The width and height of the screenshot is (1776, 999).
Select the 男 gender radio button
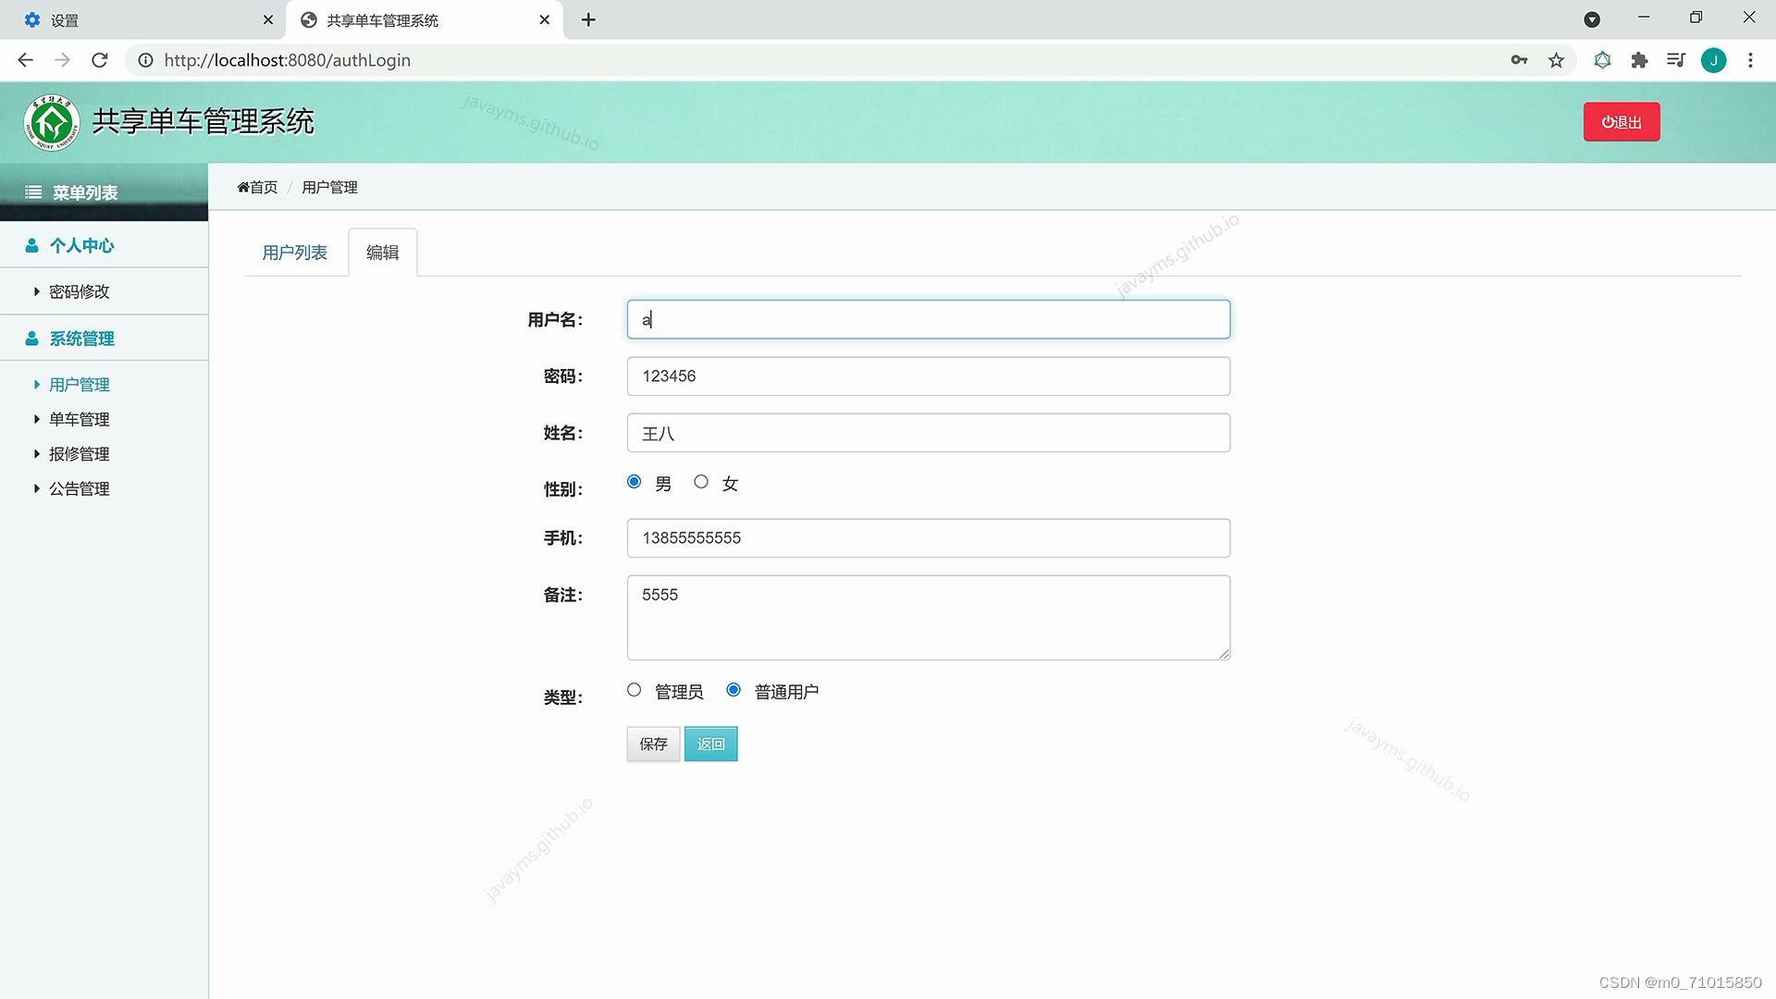click(634, 482)
